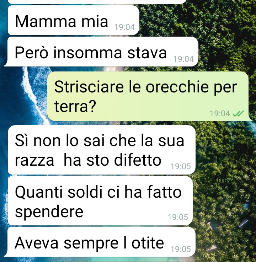Click the word "terra?" in the green bubble
This screenshot has height=262, width=256.
click(x=75, y=106)
